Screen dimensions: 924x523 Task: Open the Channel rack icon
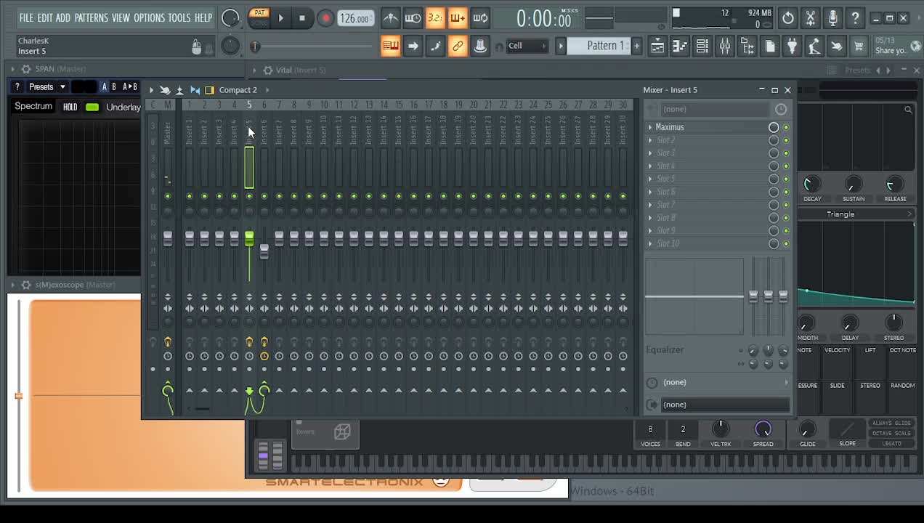pos(702,46)
